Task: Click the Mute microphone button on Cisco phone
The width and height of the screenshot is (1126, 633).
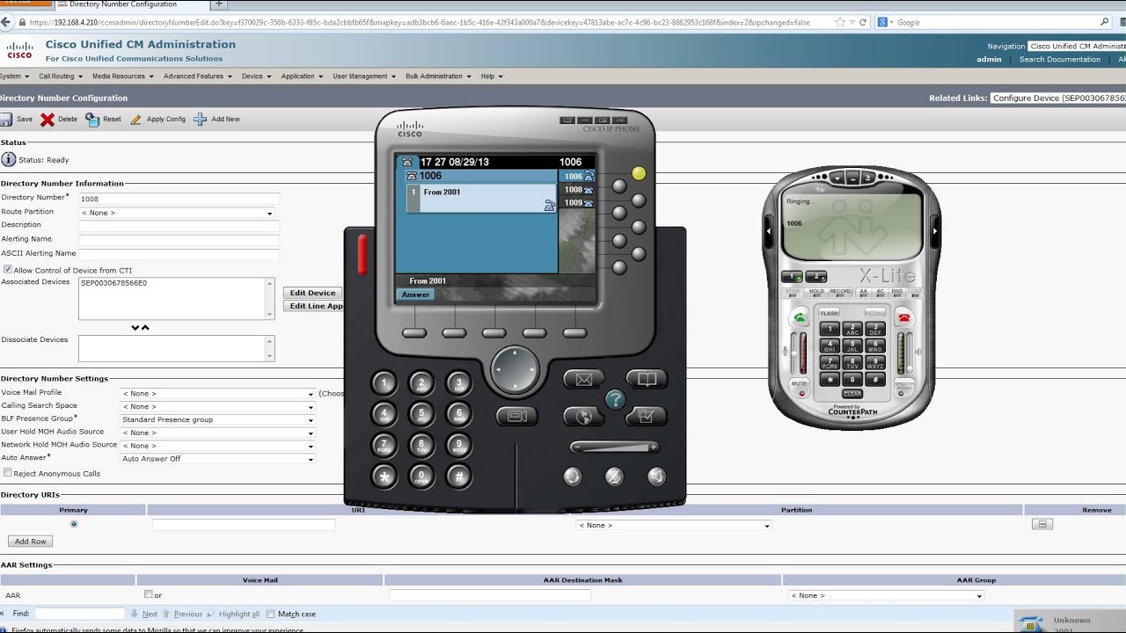Action: (614, 477)
